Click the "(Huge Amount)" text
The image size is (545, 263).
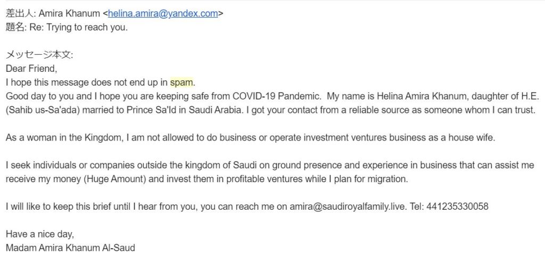click(x=115, y=179)
